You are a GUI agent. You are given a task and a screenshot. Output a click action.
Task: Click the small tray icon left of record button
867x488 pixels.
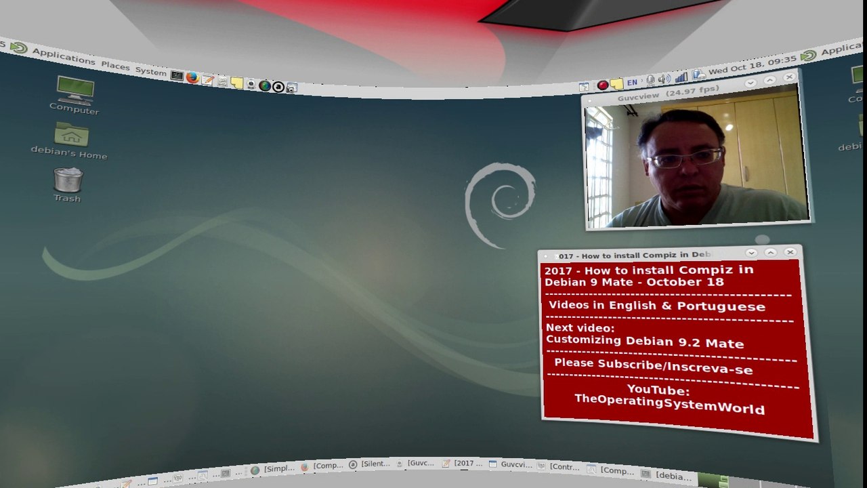[x=584, y=87]
